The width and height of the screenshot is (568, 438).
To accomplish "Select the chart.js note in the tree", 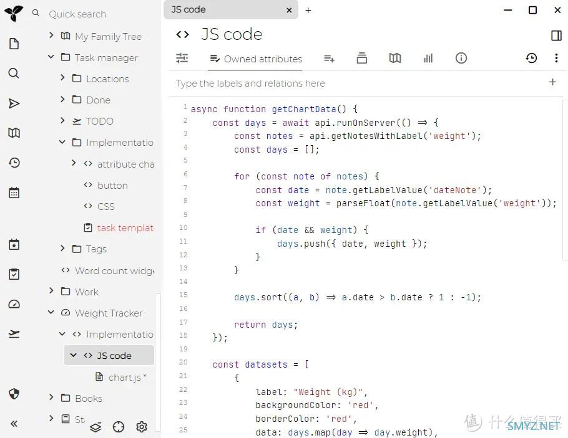I will 127,377.
